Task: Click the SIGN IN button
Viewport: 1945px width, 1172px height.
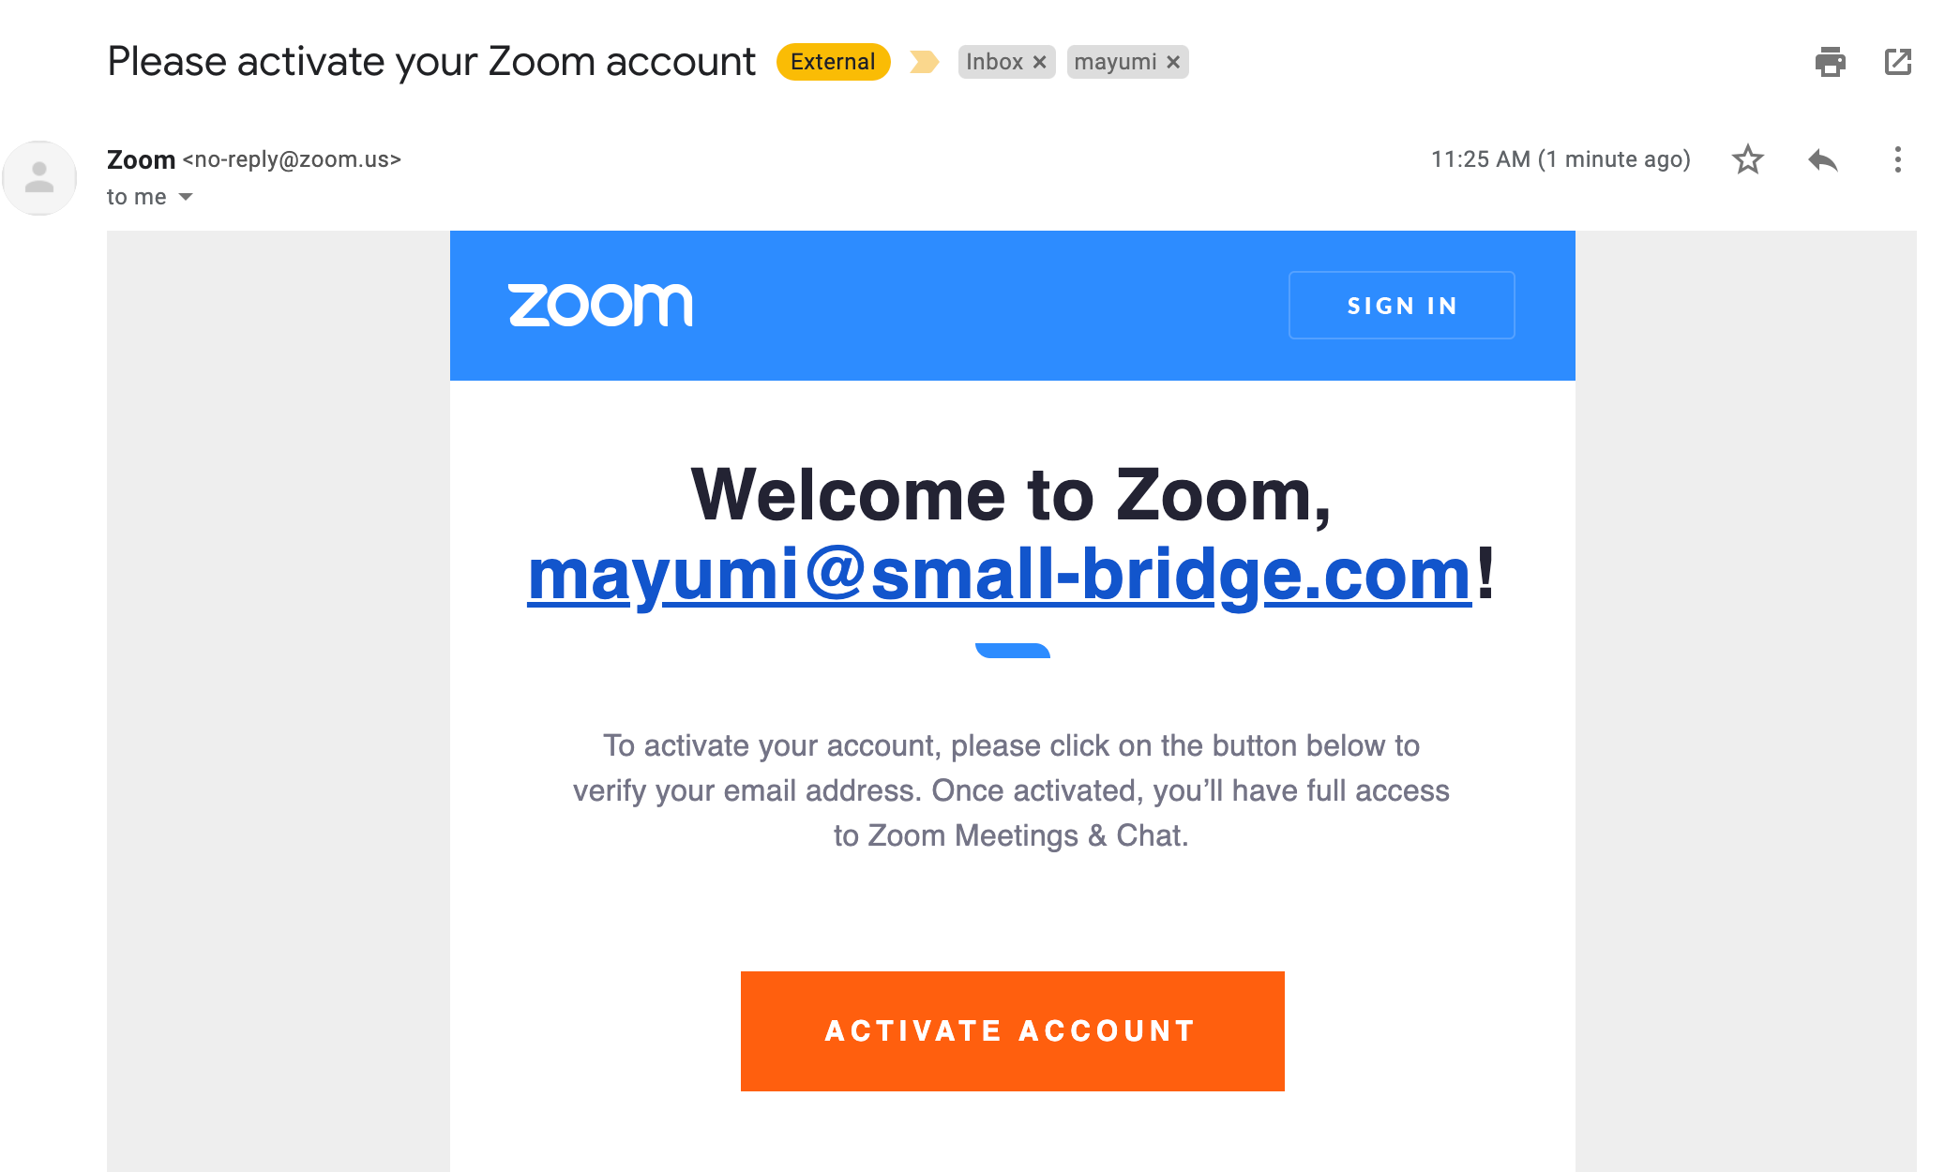Action: (x=1401, y=306)
